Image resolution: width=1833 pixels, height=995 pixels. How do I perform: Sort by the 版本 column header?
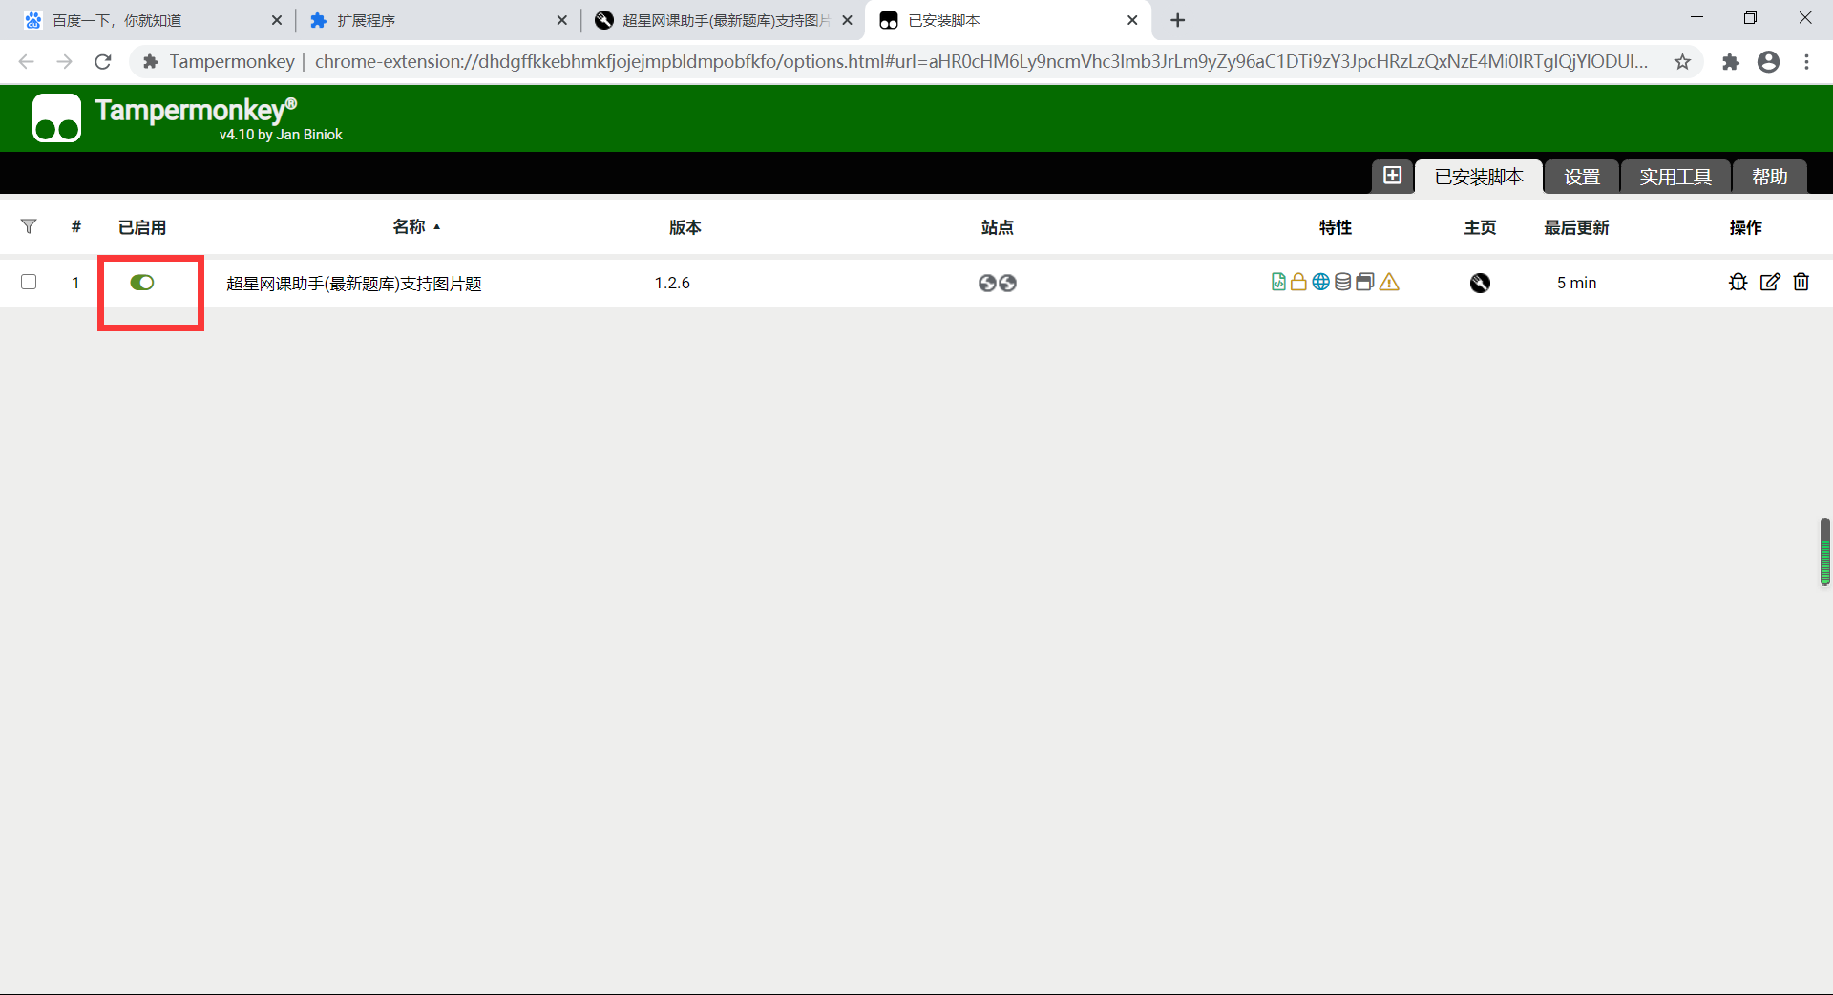click(685, 227)
